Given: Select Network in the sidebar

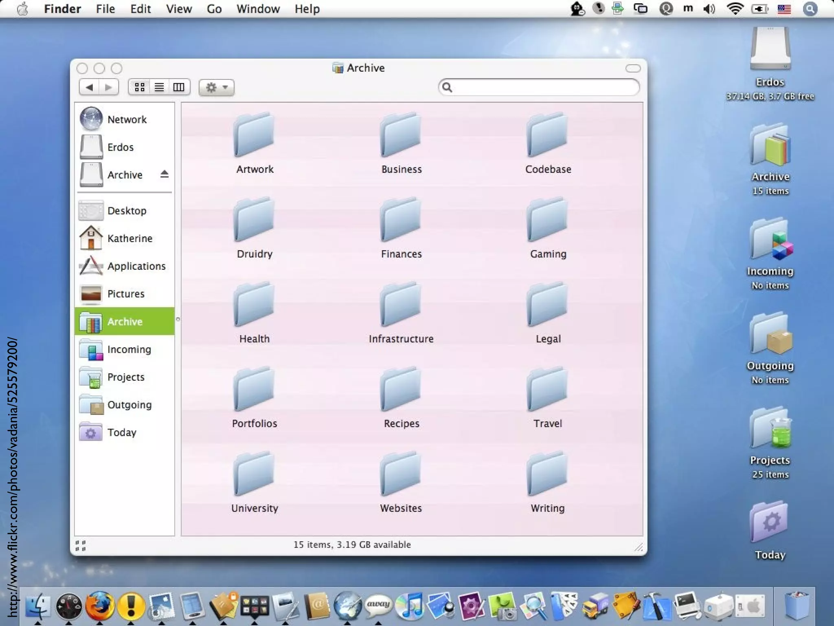Looking at the screenshot, I should 125,119.
